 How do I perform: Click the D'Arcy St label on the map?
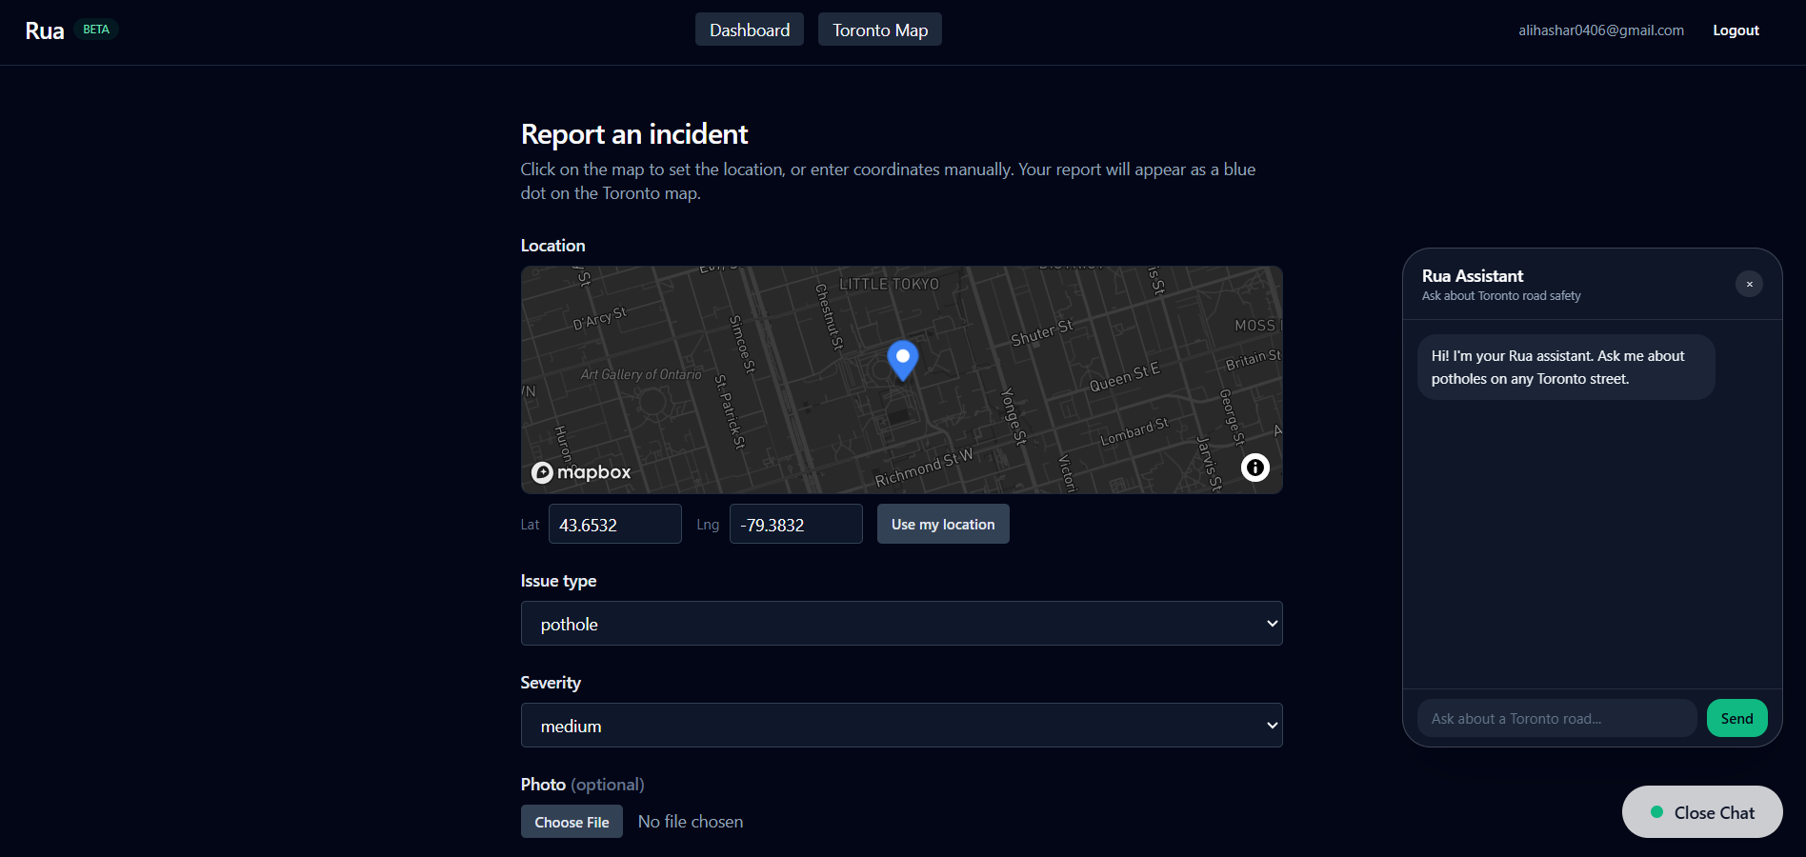599,318
